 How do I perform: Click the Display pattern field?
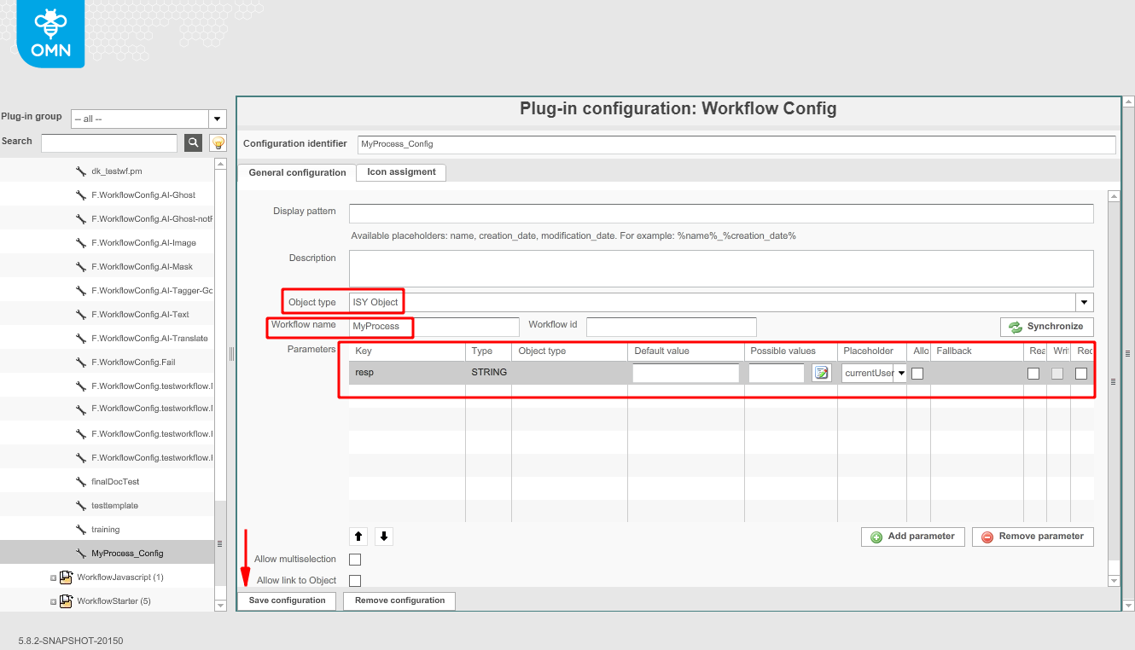tap(721, 213)
